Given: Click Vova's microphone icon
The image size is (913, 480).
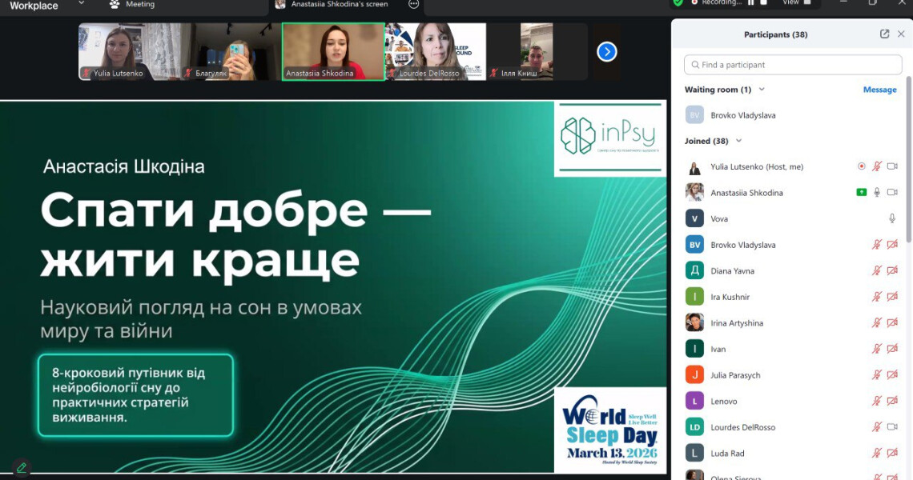Looking at the screenshot, I should 892,218.
